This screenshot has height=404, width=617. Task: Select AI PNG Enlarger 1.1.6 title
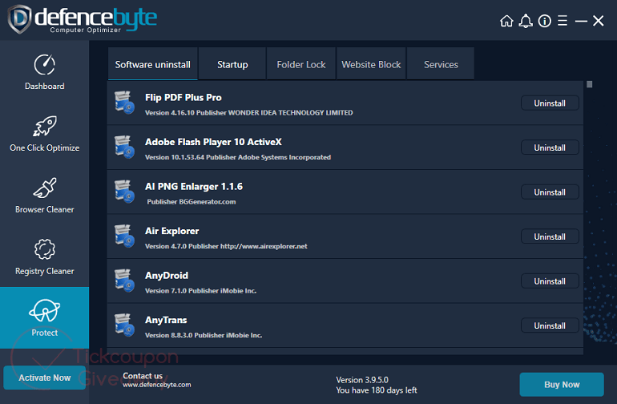click(x=194, y=186)
